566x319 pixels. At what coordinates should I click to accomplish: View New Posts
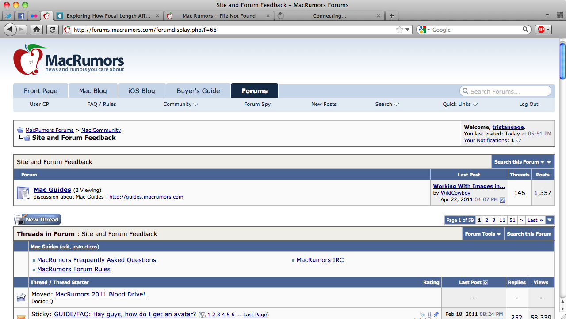[324, 104]
